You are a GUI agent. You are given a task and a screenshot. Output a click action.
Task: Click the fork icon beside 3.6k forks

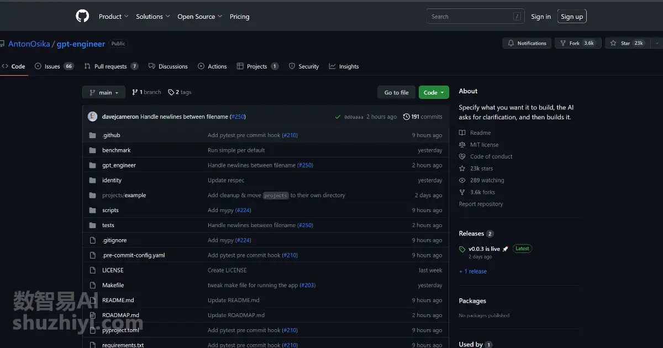click(x=462, y=192)
